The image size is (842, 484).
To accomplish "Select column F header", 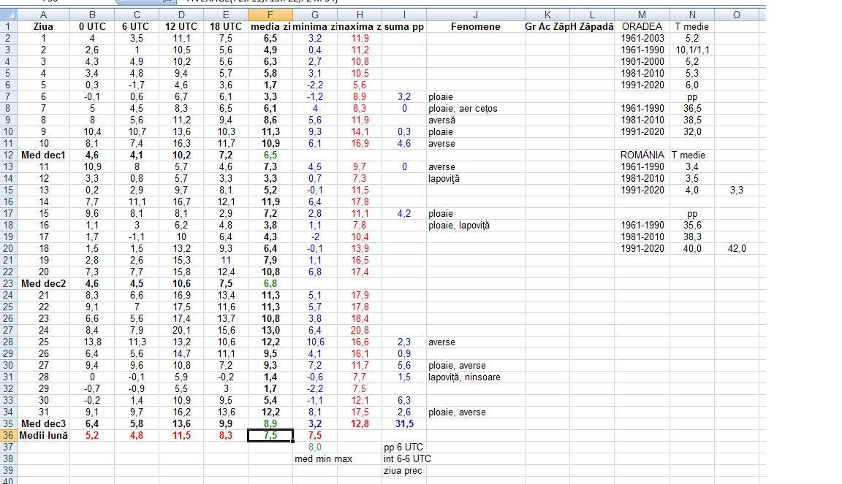I will 270,15.
